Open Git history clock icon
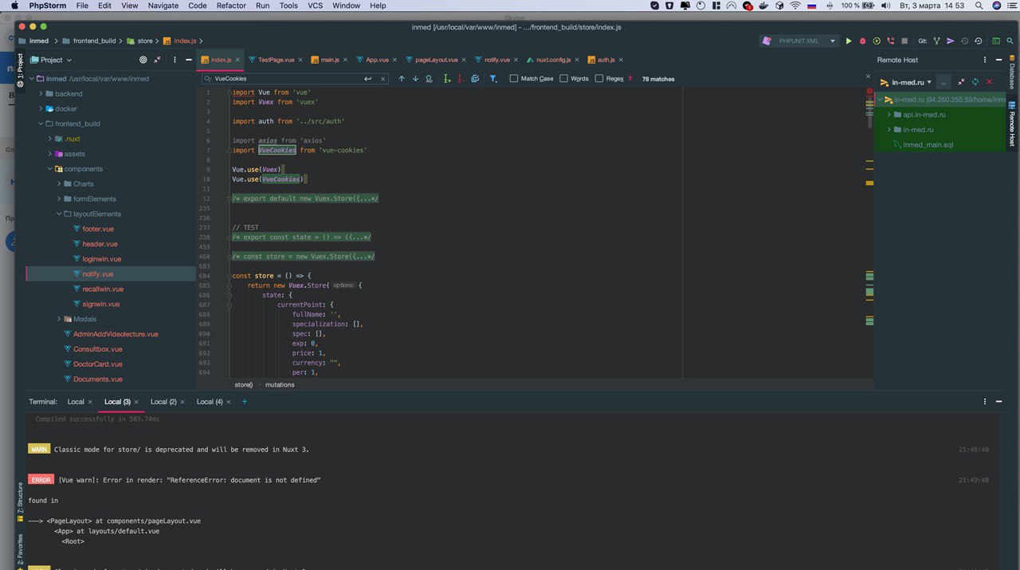 click(x=964, y=41)
